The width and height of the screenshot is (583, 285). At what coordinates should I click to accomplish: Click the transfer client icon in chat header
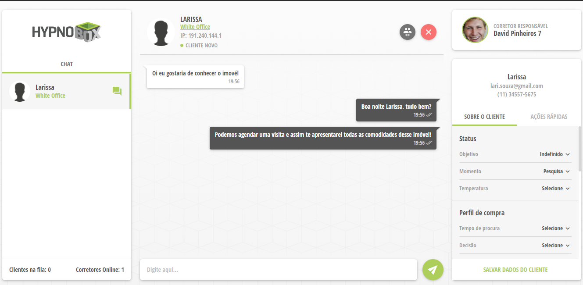pyautogui.click(x=408, y=32)
